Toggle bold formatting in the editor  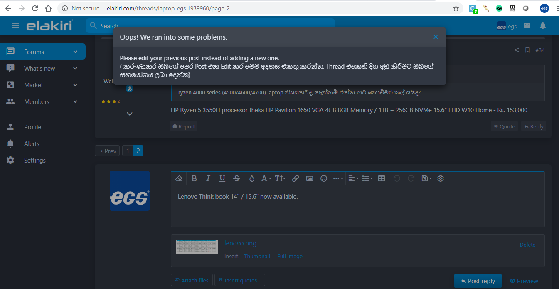194,178
